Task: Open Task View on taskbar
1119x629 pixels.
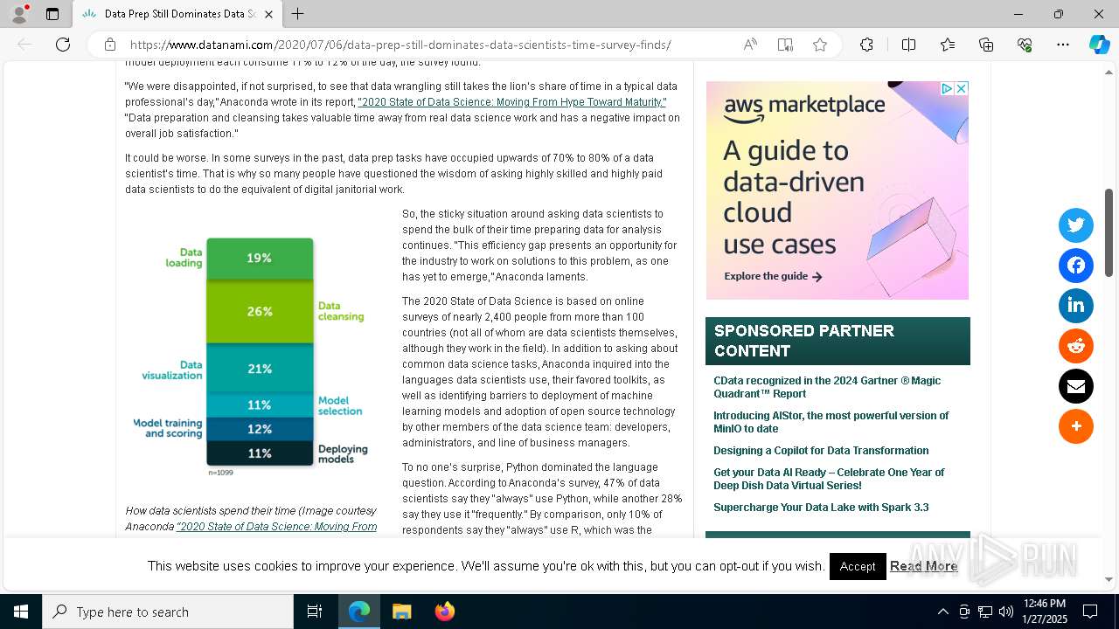Action: 315,612
